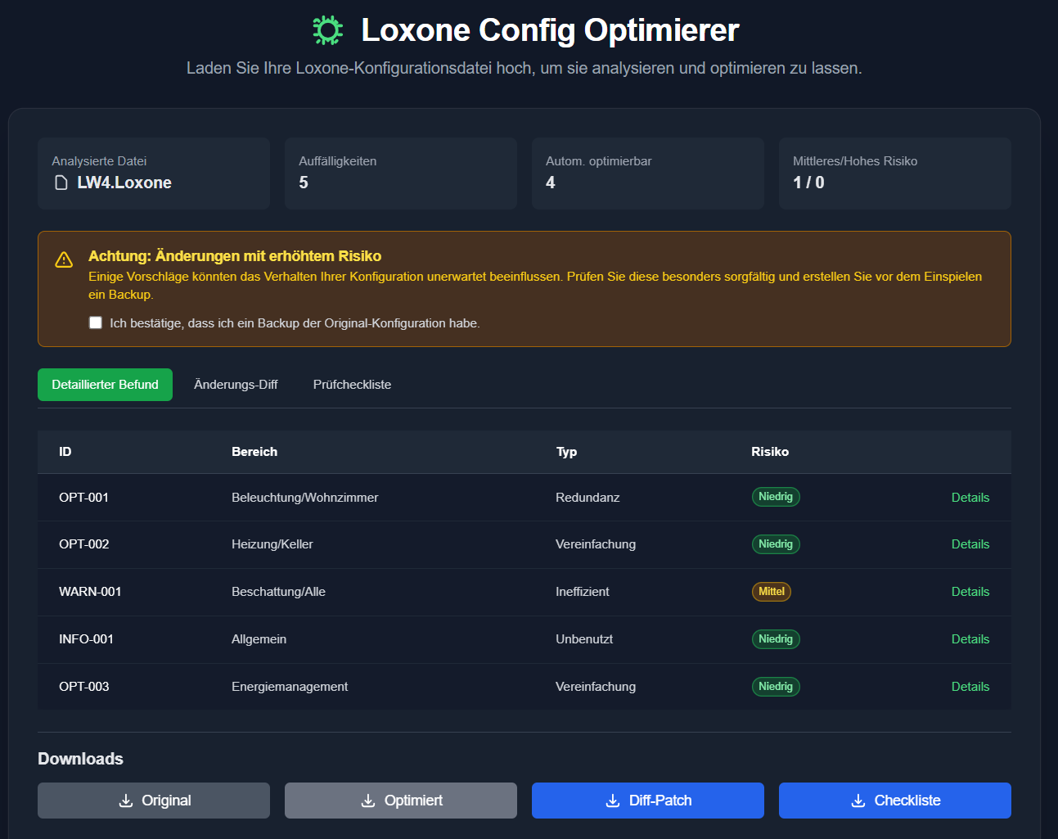Download the Checkliste
The height and width of the screenshot is (839, 1058).
tap(895, 801)
